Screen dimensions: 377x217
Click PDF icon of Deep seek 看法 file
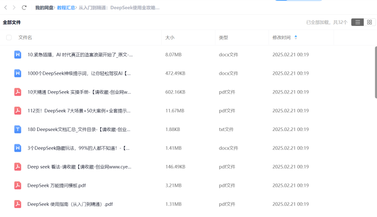[17, 167]
